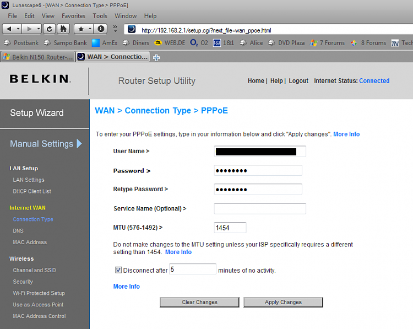Screen dimensions: 413x329
Task: Open the Help menu in the menu bar
Action: click(x=150, y=16)
